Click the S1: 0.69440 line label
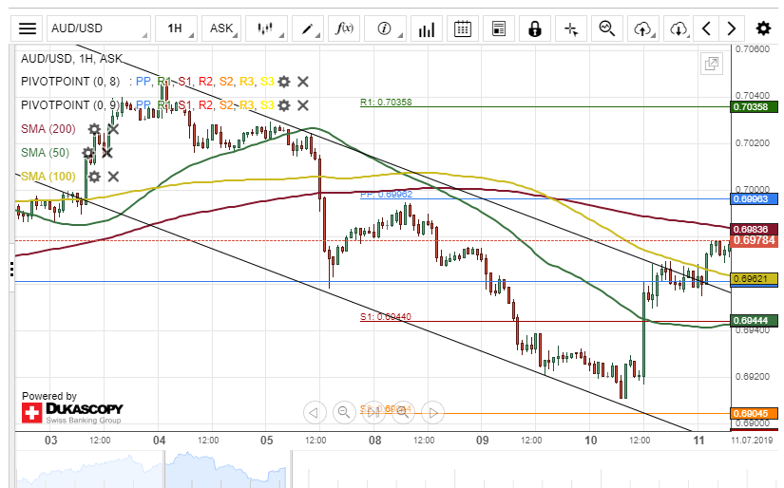Viewport: 784px width, 488px height. tap(386, 317)
